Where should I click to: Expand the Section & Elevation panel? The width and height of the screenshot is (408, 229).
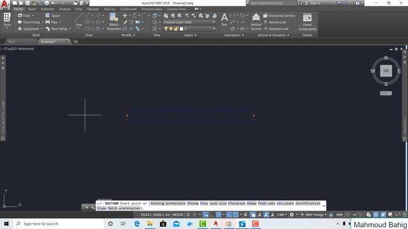[x=273, y=35]
